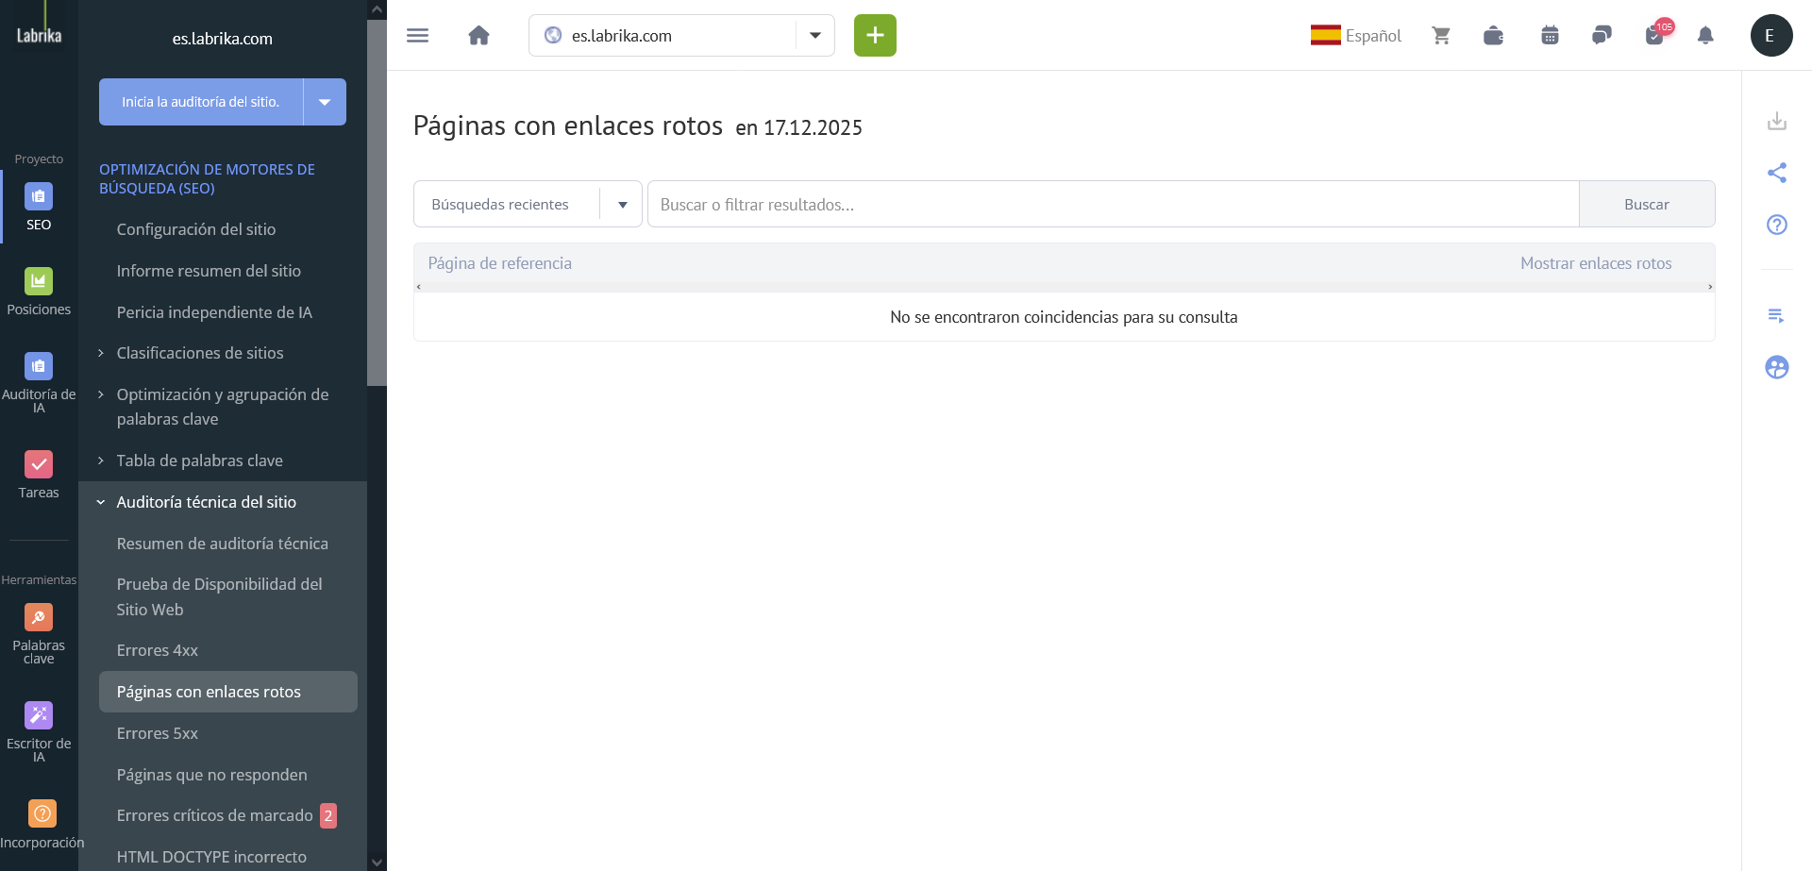Click sidebar scrollbar up arrow
1812x871 pixels.
tap(377, 9)
